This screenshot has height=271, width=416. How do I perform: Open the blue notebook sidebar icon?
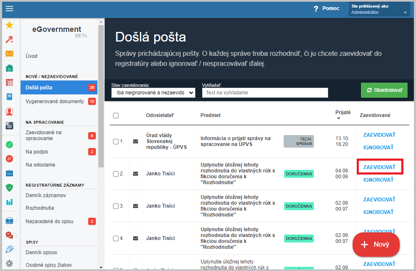click(x=9, y=96)
